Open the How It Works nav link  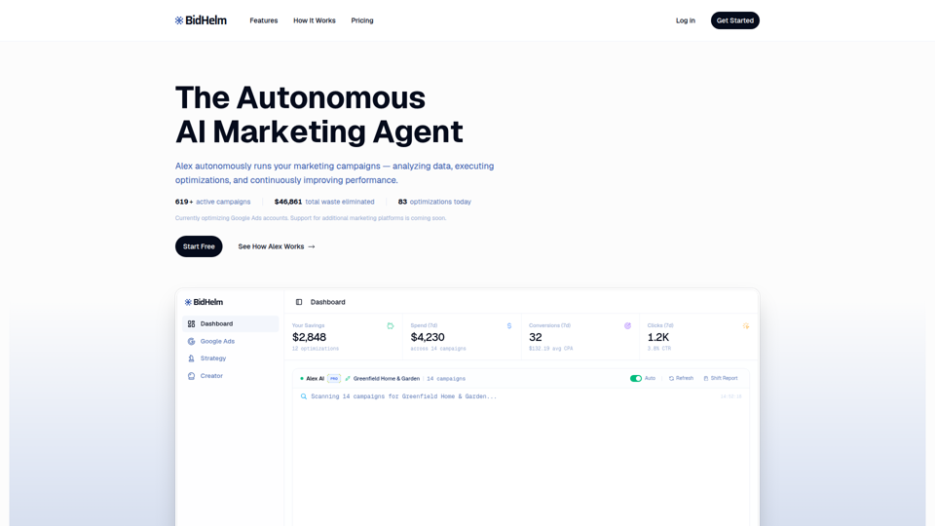click(x=315, y=20)
